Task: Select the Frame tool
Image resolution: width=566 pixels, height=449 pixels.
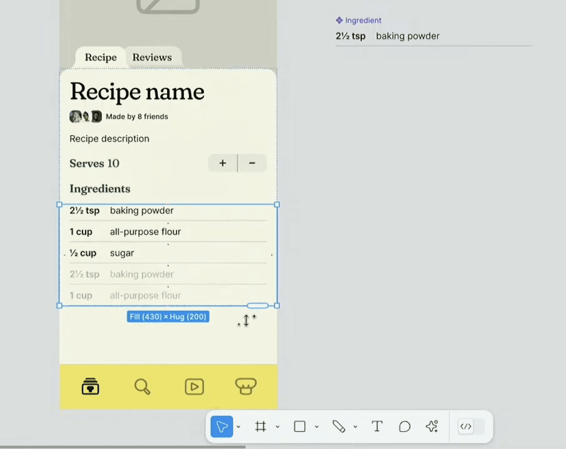Action: pyautogui.click(x=261, y=426)
